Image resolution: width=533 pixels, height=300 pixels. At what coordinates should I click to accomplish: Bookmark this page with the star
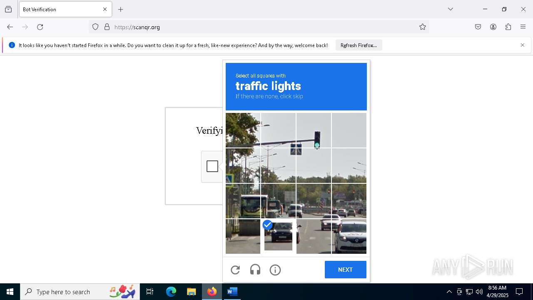tap(423, 27)
